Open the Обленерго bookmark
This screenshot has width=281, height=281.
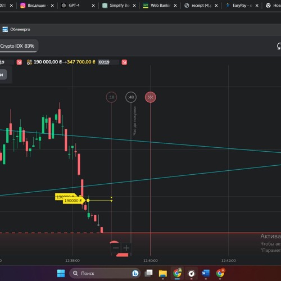[16, 29]
